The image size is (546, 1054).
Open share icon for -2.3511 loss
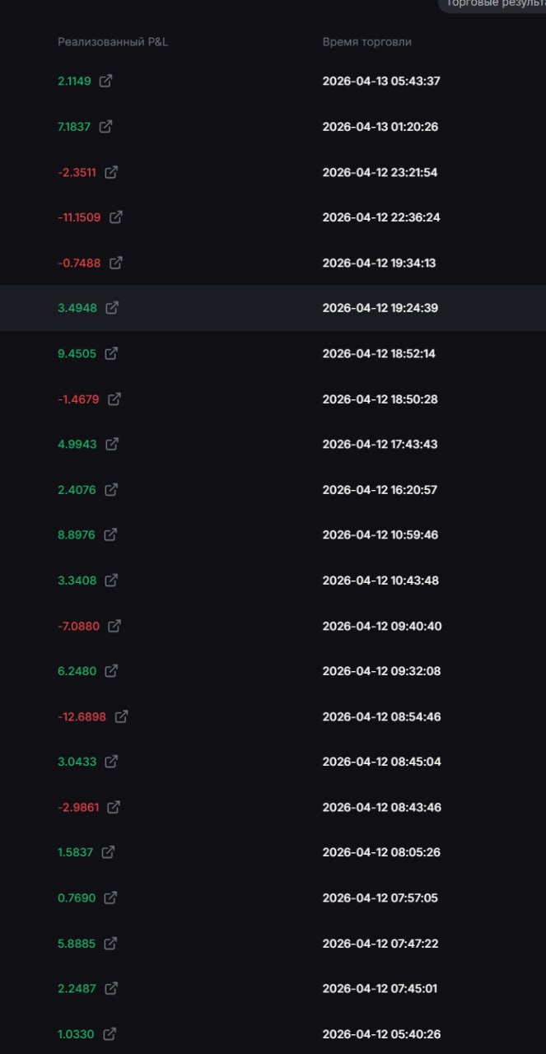pyautogui.click(x=111, y=172)
